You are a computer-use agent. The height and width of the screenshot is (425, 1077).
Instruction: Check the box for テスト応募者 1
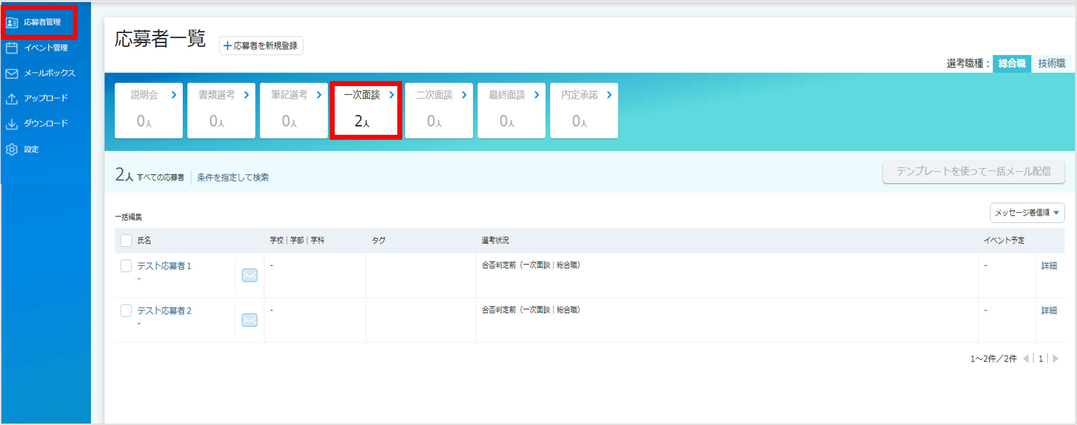(x=126, y=266)
